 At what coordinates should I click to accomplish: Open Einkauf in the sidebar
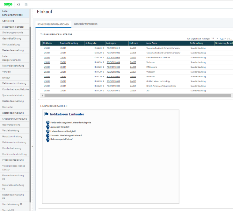pos(15,78)
